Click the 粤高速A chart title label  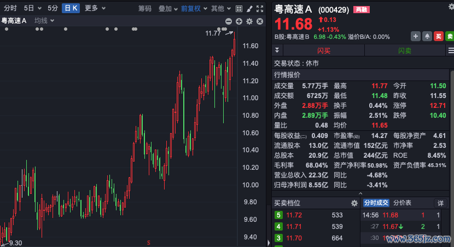pos(14,21)
